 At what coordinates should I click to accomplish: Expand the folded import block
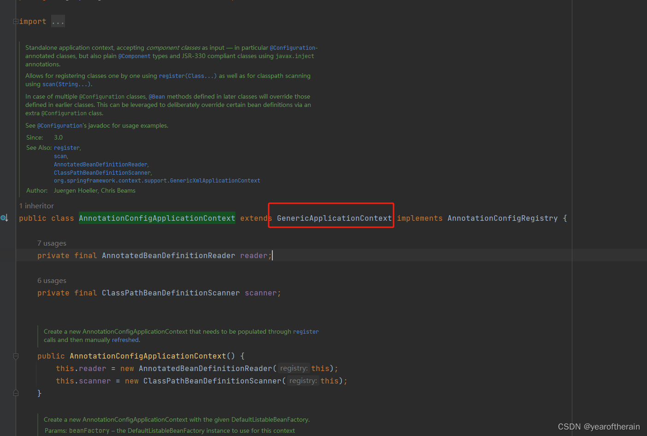(16, 22)
